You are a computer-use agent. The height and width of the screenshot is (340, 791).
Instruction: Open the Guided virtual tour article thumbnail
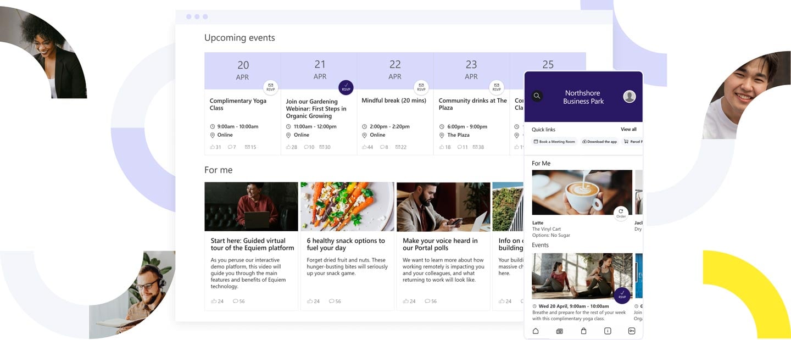tap(251, 207)
